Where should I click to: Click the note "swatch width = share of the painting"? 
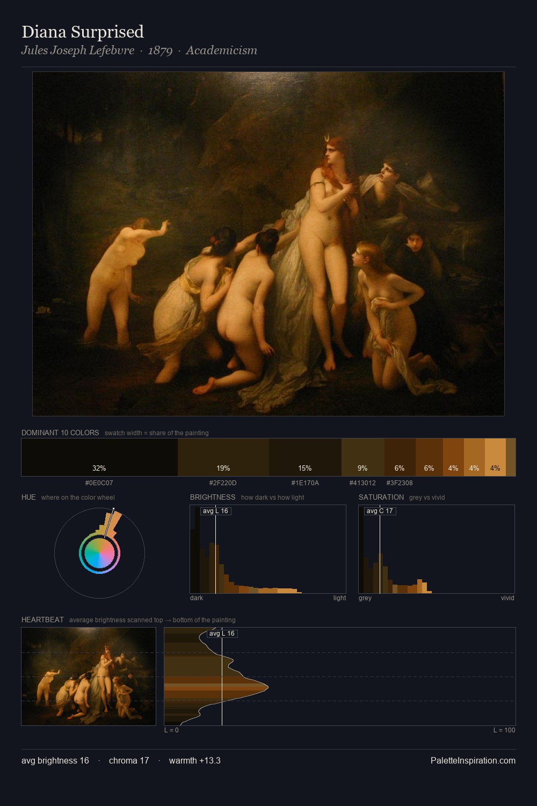(157, 433)
